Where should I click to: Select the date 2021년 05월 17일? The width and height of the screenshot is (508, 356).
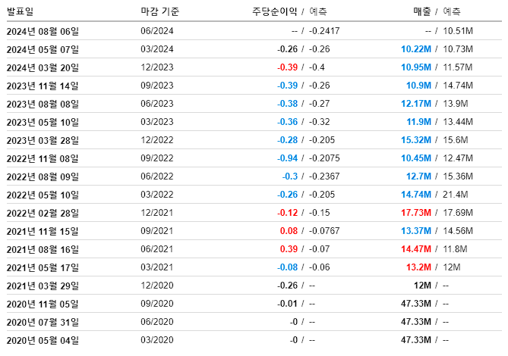coord(43,267)
